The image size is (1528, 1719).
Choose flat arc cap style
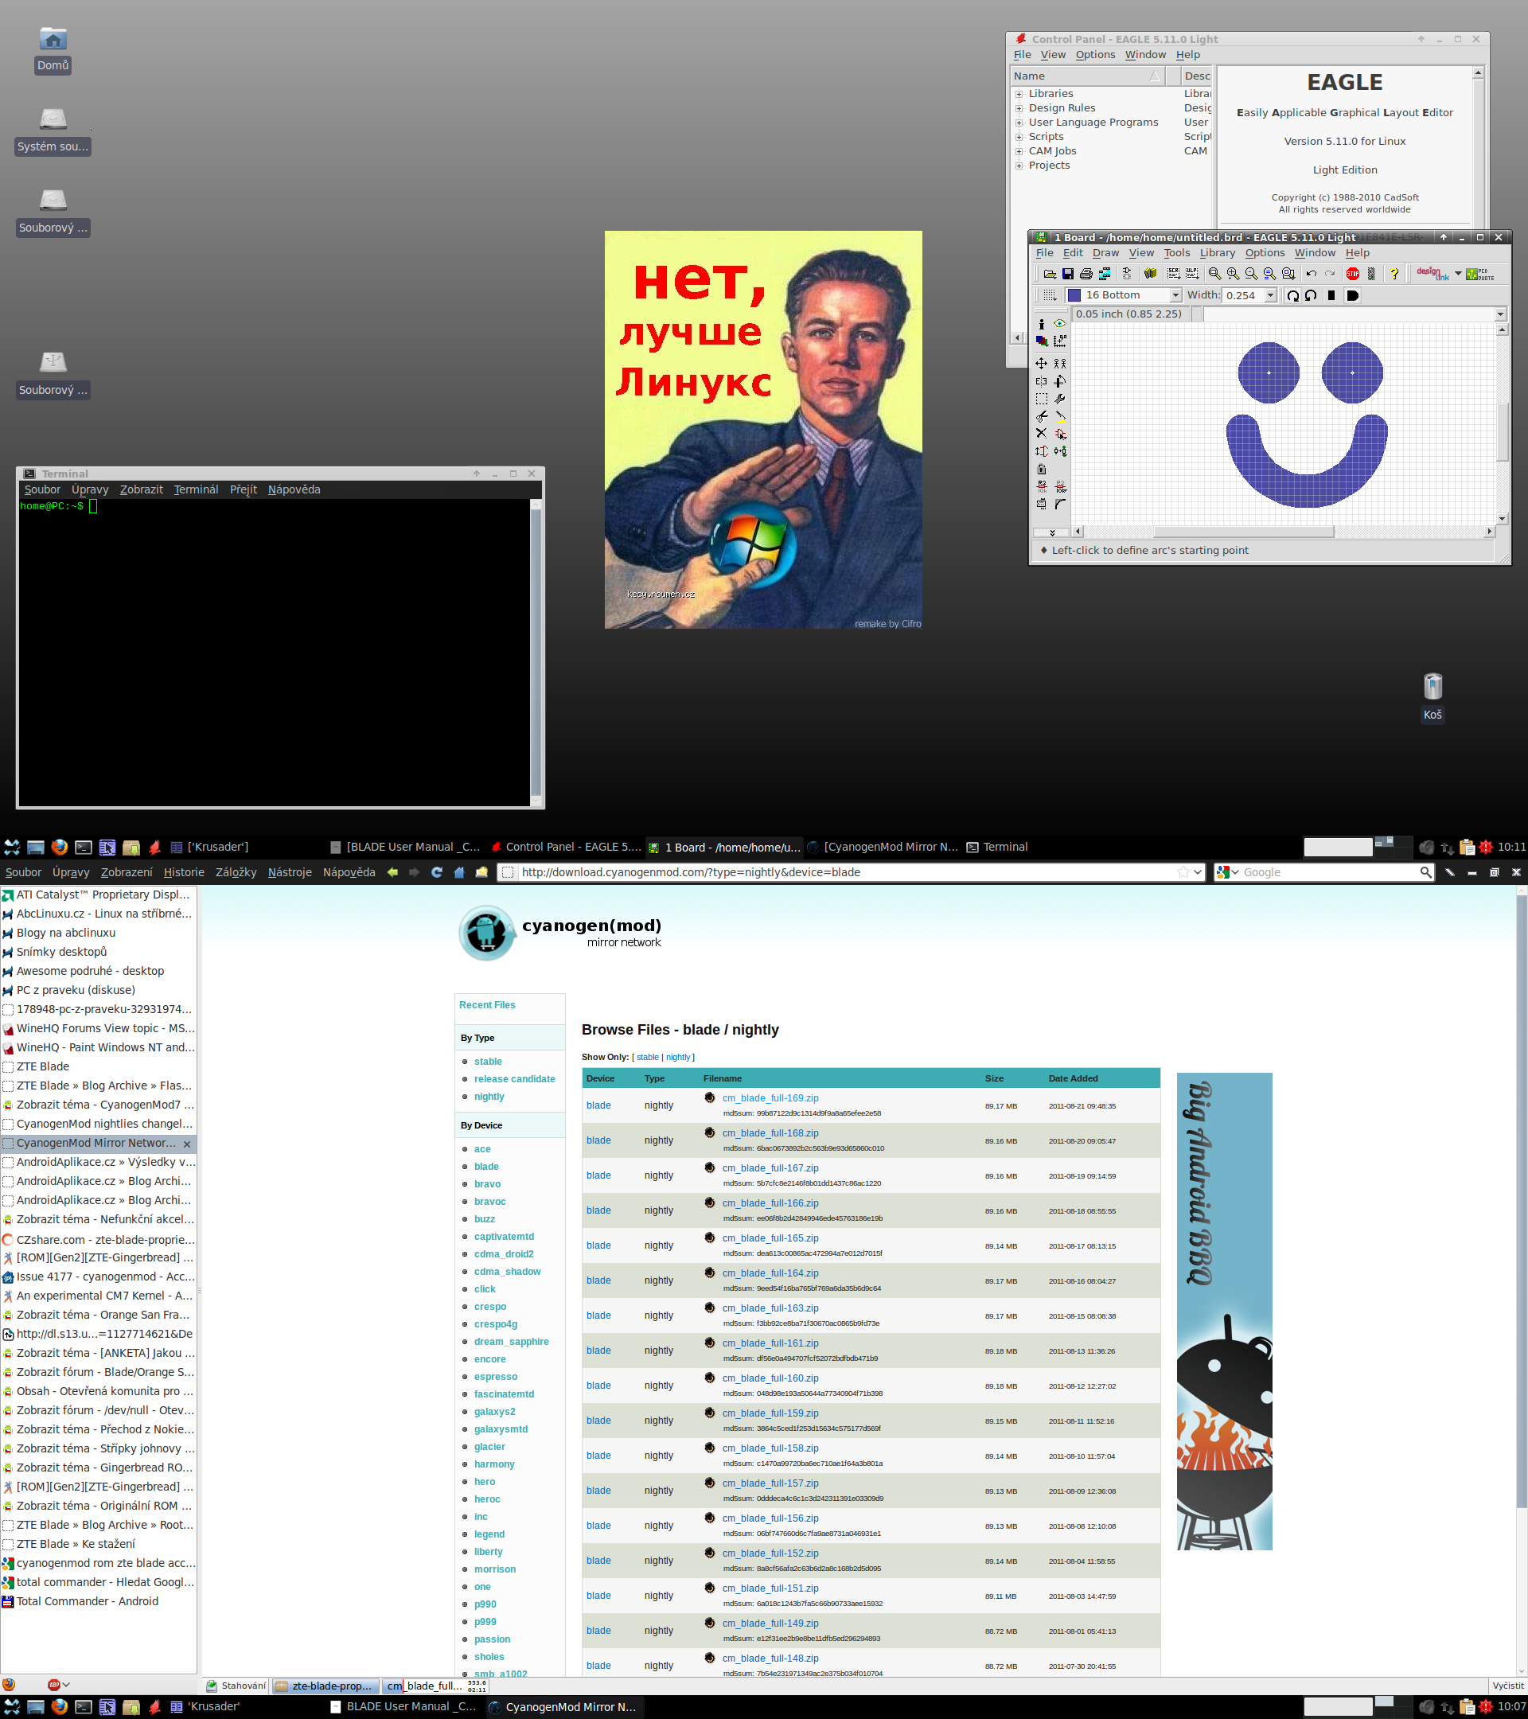pyautogui.click(x=1331, y=295)
